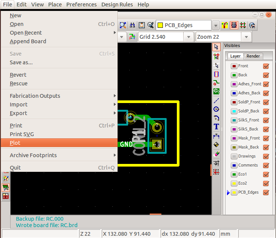Open the Preferences menu
Viewport: 276px width, 238px height.
click(81, 5)
